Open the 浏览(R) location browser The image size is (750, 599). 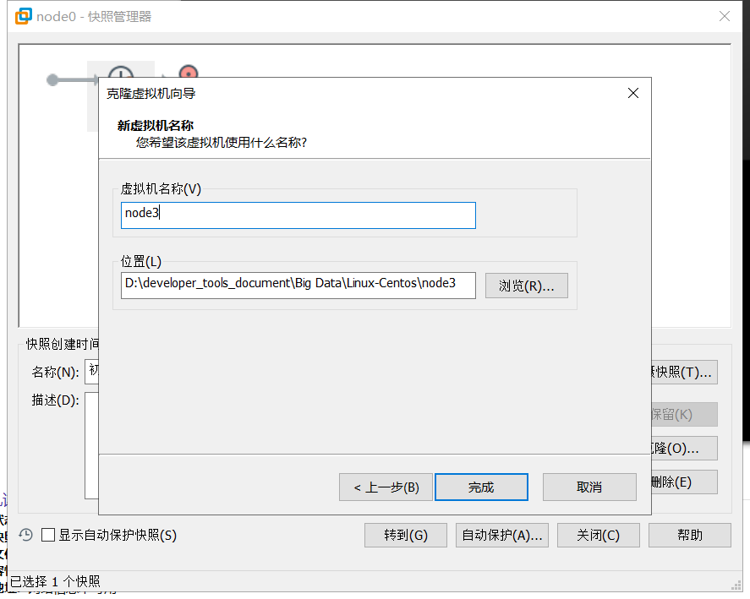point(526,285)
